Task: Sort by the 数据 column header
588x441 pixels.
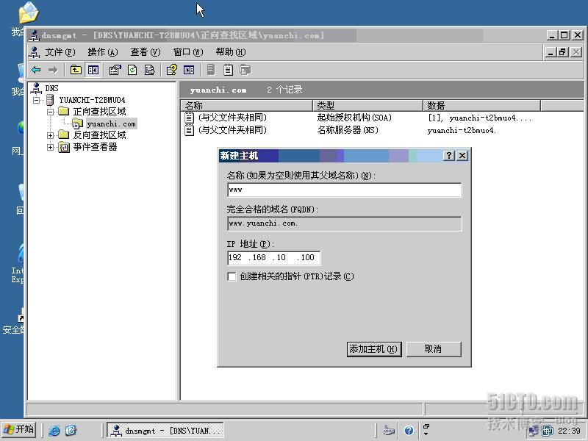Action: pyautogui.click(x=481, y=105)
